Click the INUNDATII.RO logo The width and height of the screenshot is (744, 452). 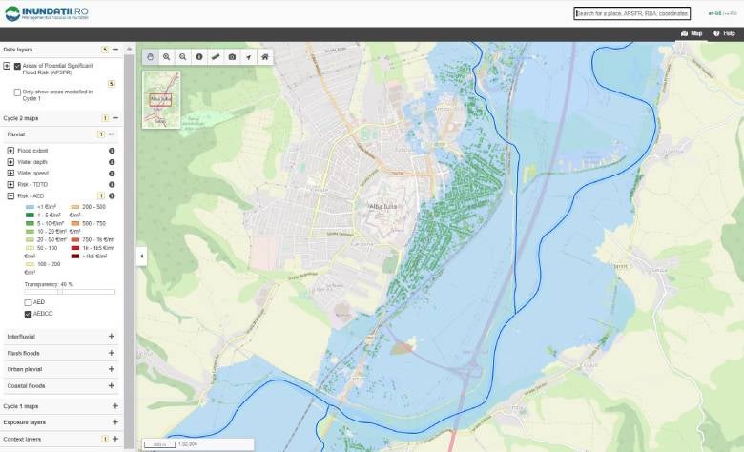click(x=47, y=13)
